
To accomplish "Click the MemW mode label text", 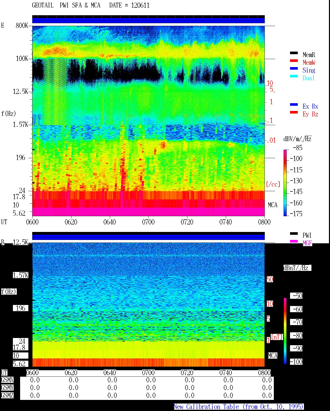I will click(x=309, y=62).
